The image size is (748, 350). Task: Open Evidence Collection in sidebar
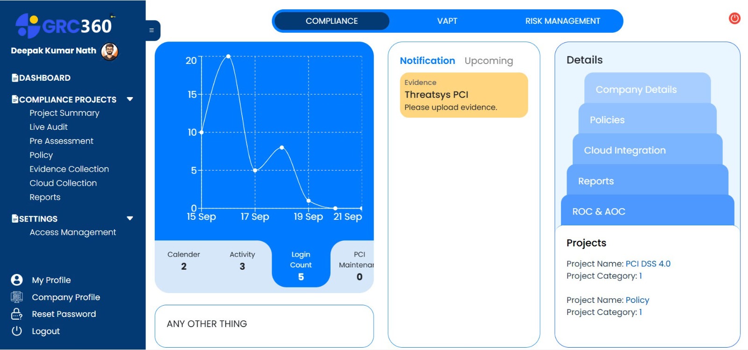pos(69,169)
